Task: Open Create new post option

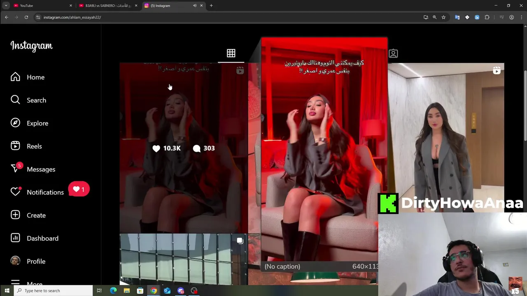Action: (x=28, y=215)
